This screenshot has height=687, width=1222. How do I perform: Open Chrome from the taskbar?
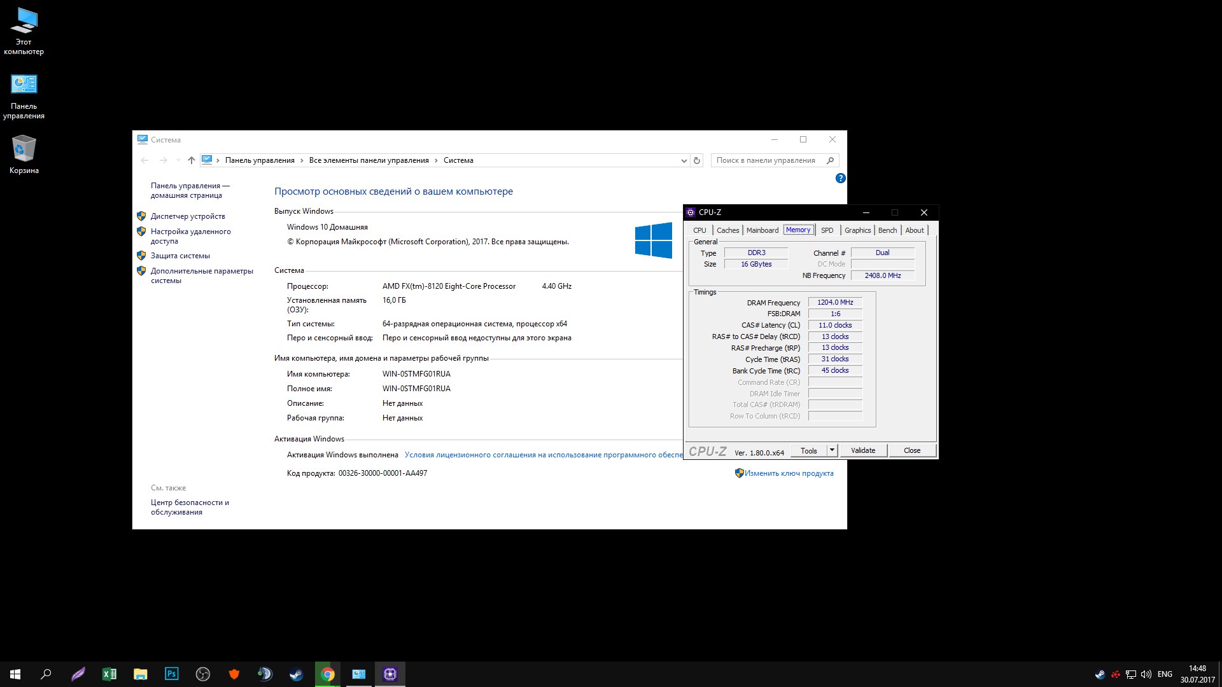pyautogui.click(x=328, y=674)
